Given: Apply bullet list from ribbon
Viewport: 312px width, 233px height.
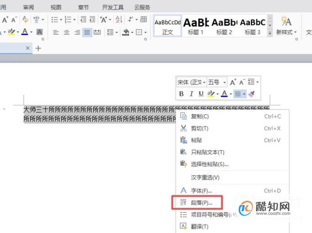Looking at the screenshot, I should click(x=54, y=20).
